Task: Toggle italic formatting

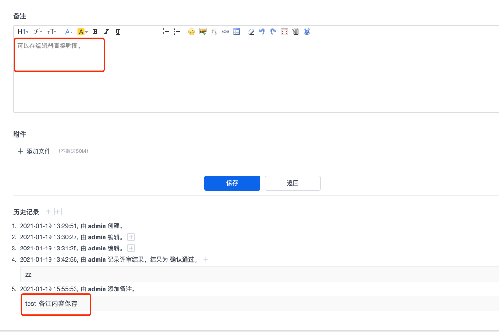Action: [106, 32]
